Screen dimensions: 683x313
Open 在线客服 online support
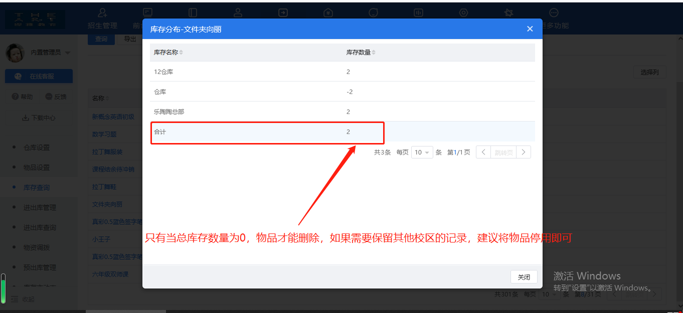coord(39,76)
